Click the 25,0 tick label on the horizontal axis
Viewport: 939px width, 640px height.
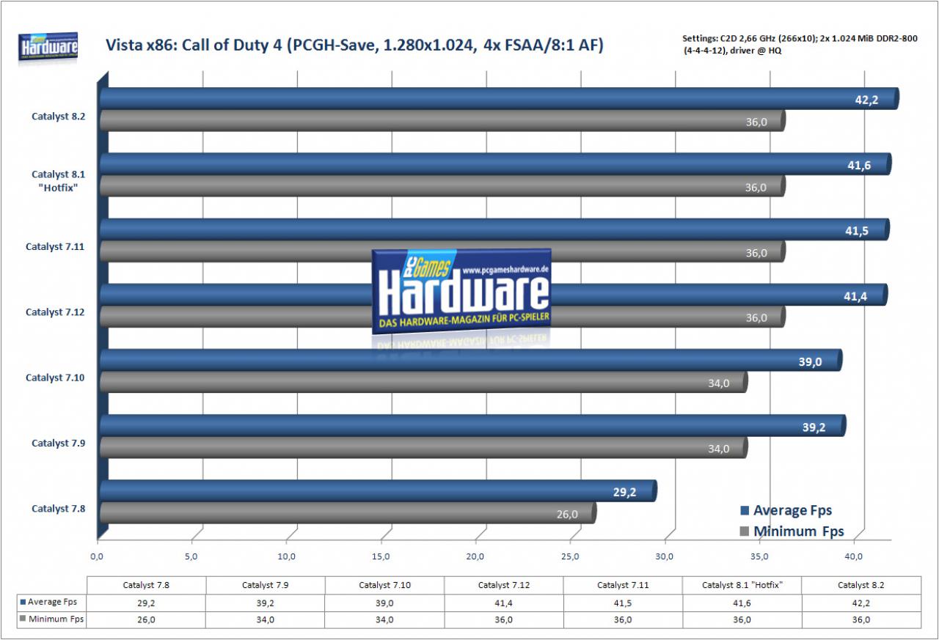click(x=571, y=557)
